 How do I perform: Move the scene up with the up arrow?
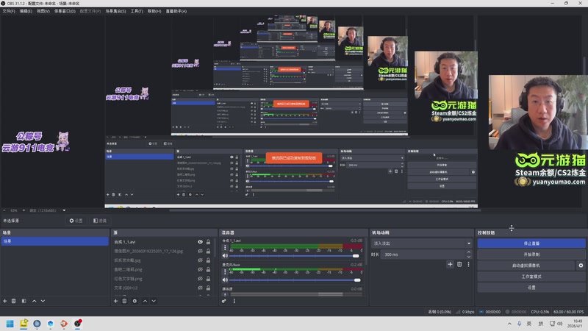tap(34, 301)
